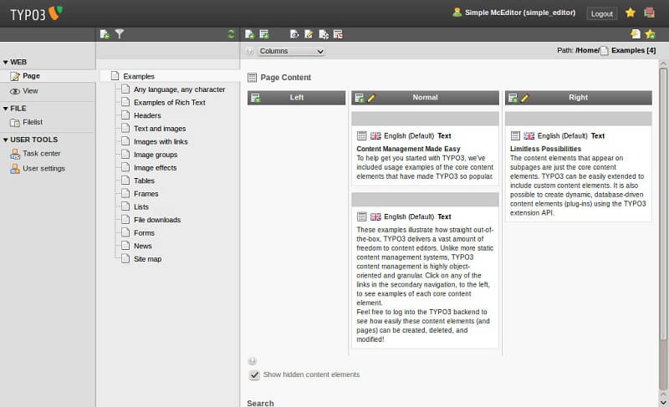Click scrollbar down arrow at bottom right
669x407 pixels.
pyautogui.click(x=663, y=402)
